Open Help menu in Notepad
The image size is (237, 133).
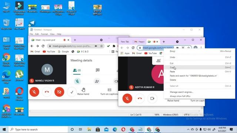(x=59, y=34)
